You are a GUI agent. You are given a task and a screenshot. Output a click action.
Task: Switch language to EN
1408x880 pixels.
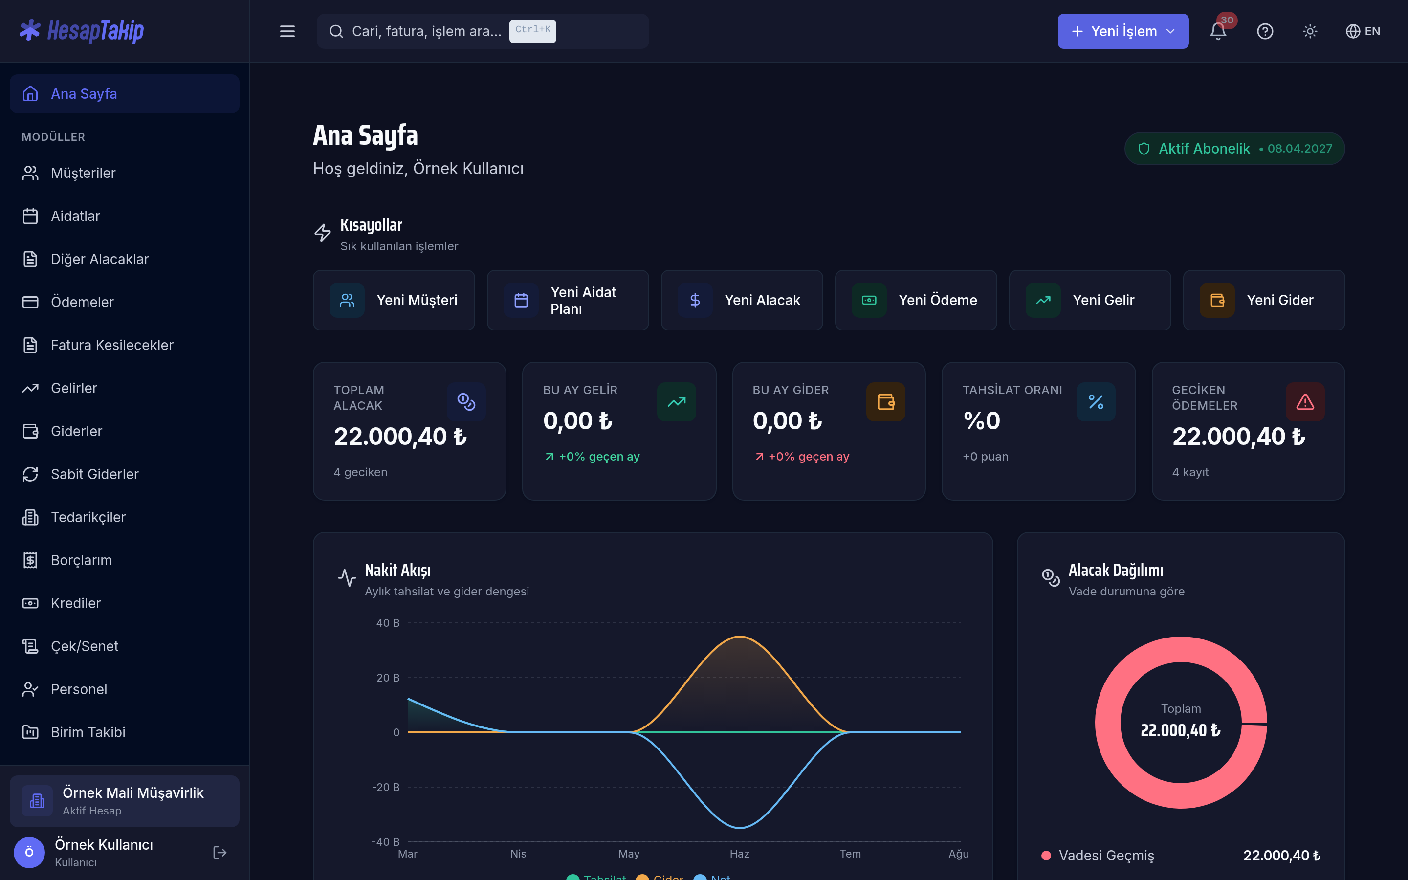(x=1363, y=31)
